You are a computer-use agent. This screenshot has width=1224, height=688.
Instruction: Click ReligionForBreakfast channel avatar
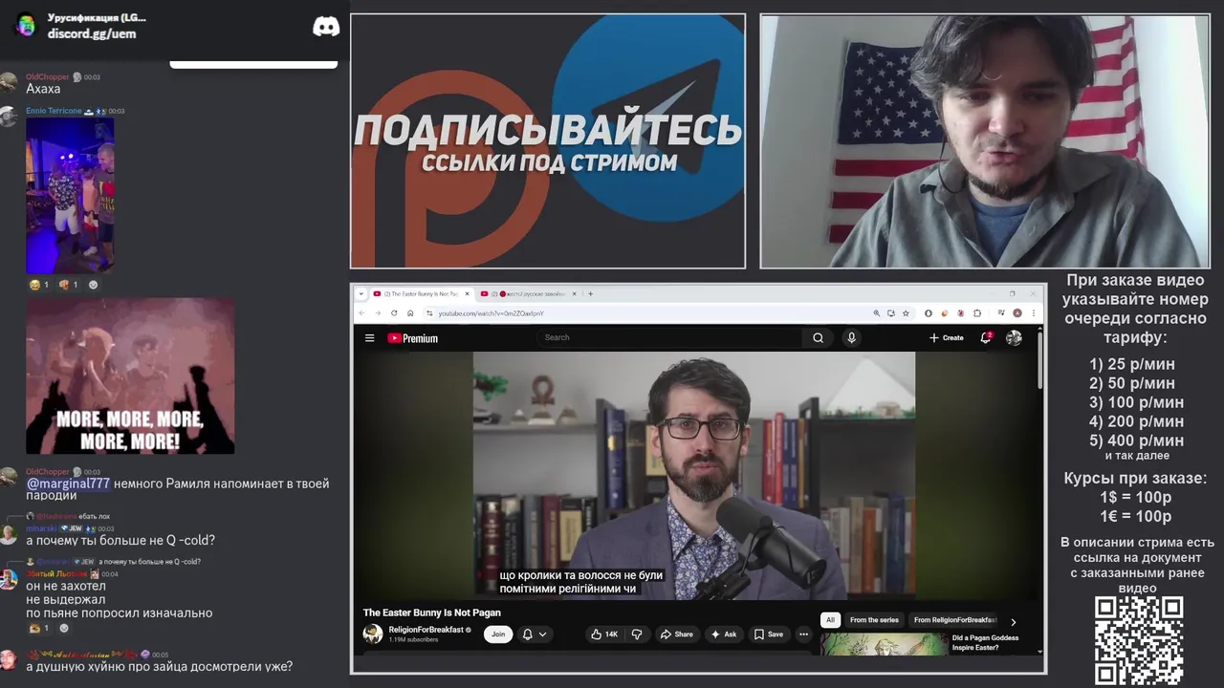[x=373, y=634]
